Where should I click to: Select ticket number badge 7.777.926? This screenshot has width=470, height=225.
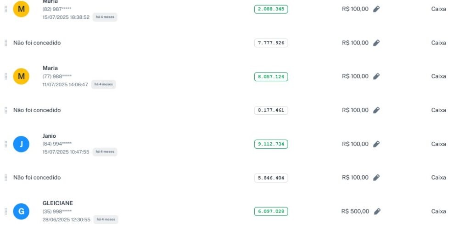point(271,43)
